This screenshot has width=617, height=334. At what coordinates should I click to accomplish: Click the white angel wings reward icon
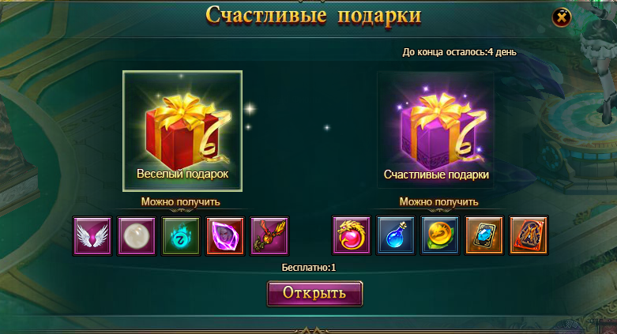[92, 236]
